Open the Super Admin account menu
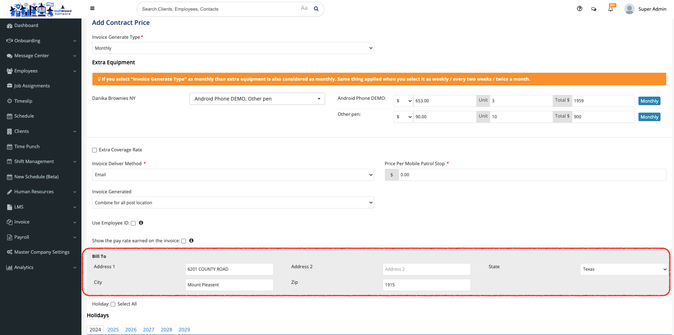The height and width of the screenshot is (335, 674). click(645, 9)
